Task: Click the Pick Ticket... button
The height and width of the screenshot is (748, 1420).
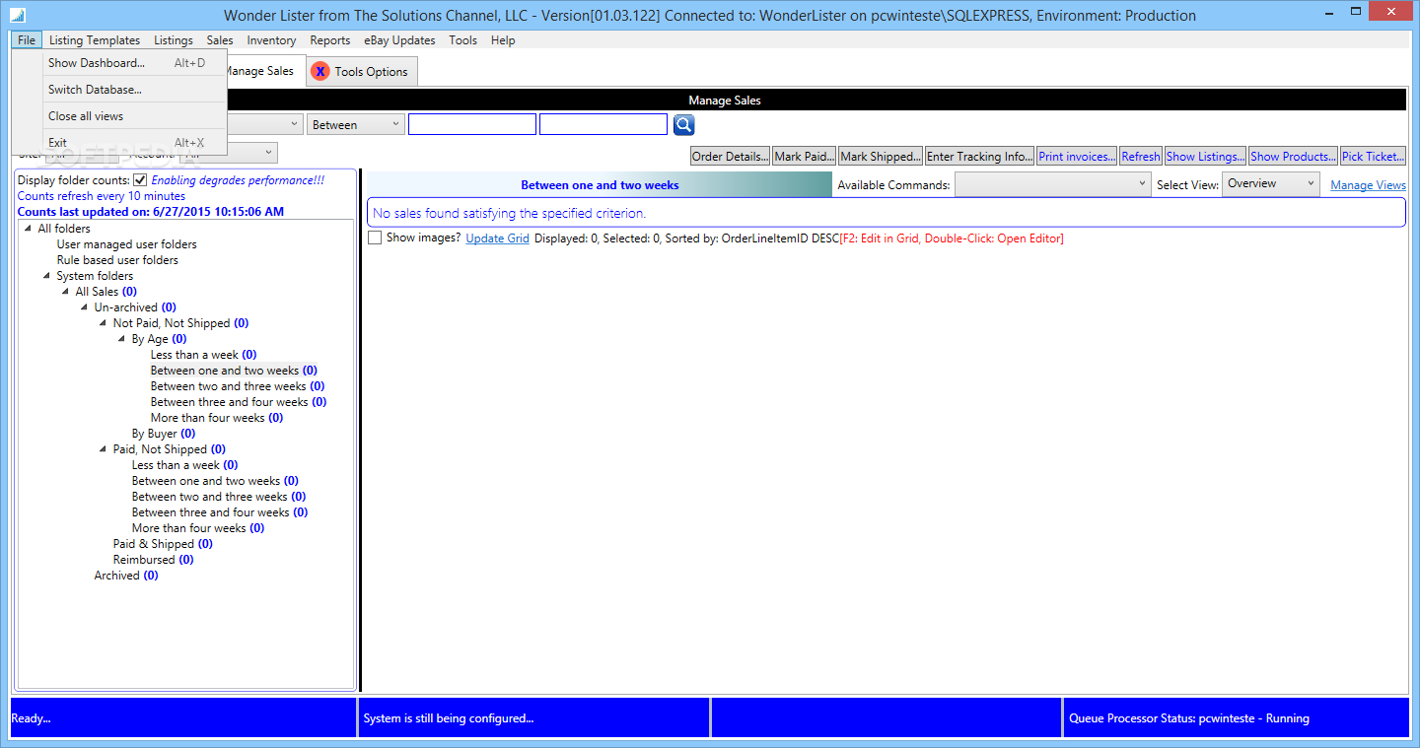Action: [1374, 157]
